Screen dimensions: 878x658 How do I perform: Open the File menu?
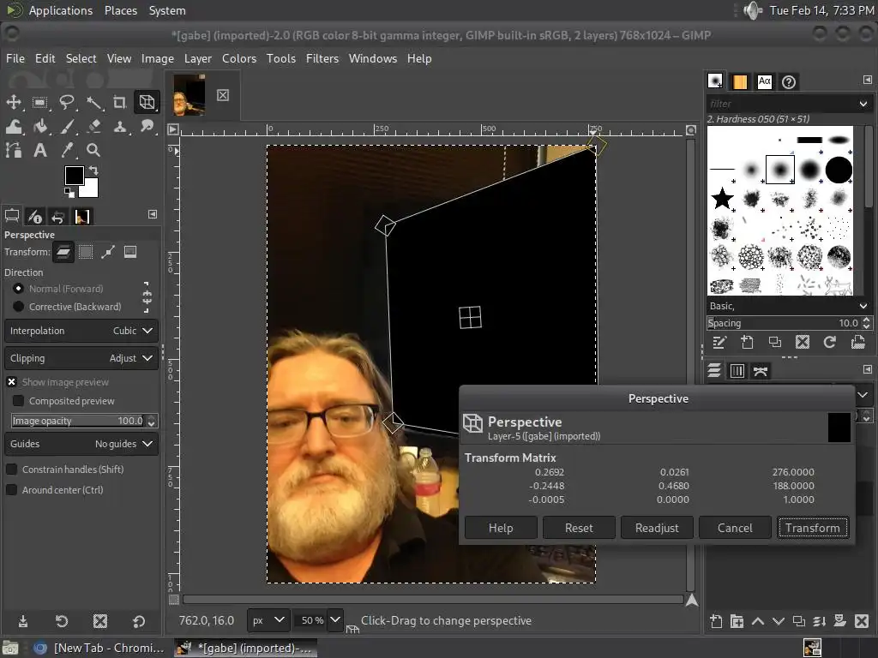pyautogui.click(x=15, y=58)
